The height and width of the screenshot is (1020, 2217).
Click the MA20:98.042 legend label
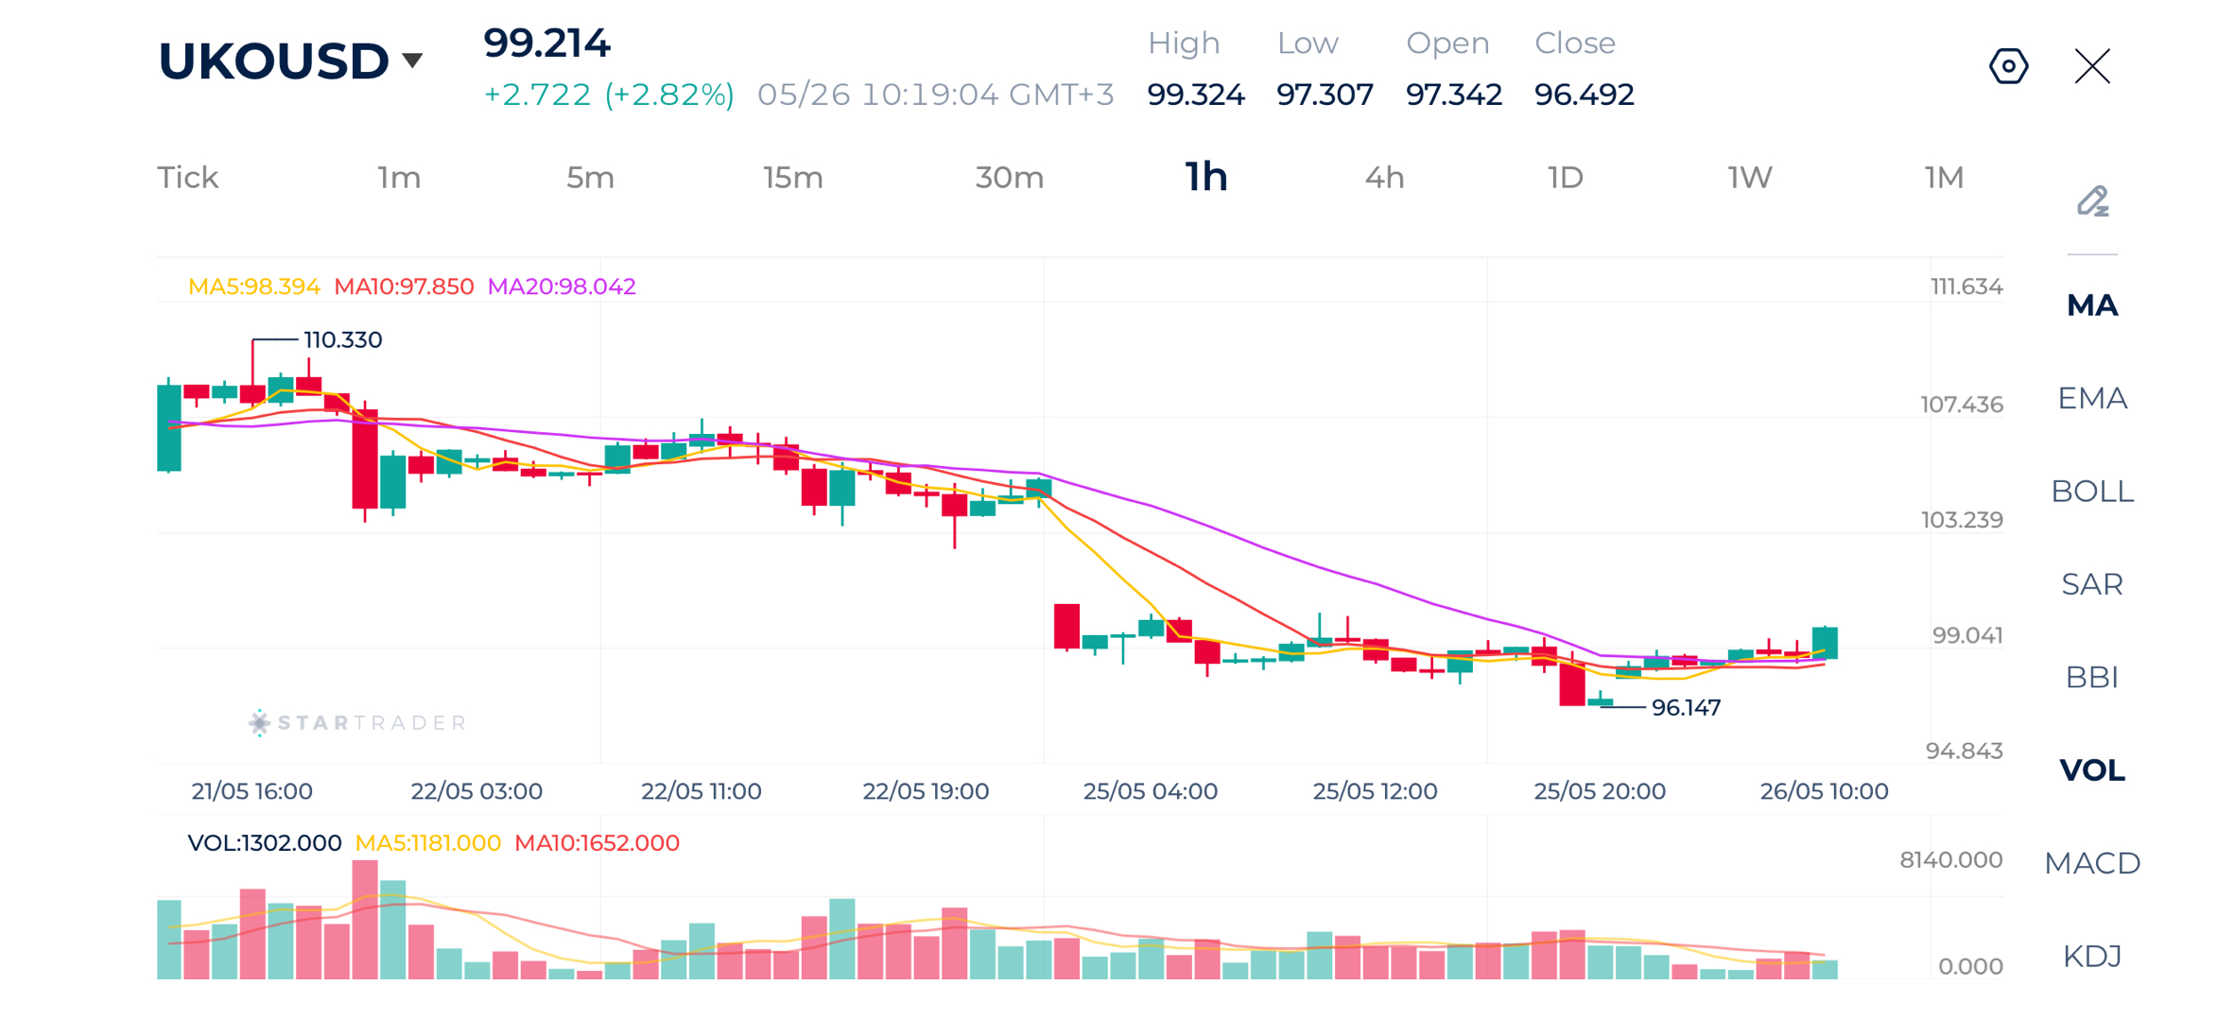[562, 286]
